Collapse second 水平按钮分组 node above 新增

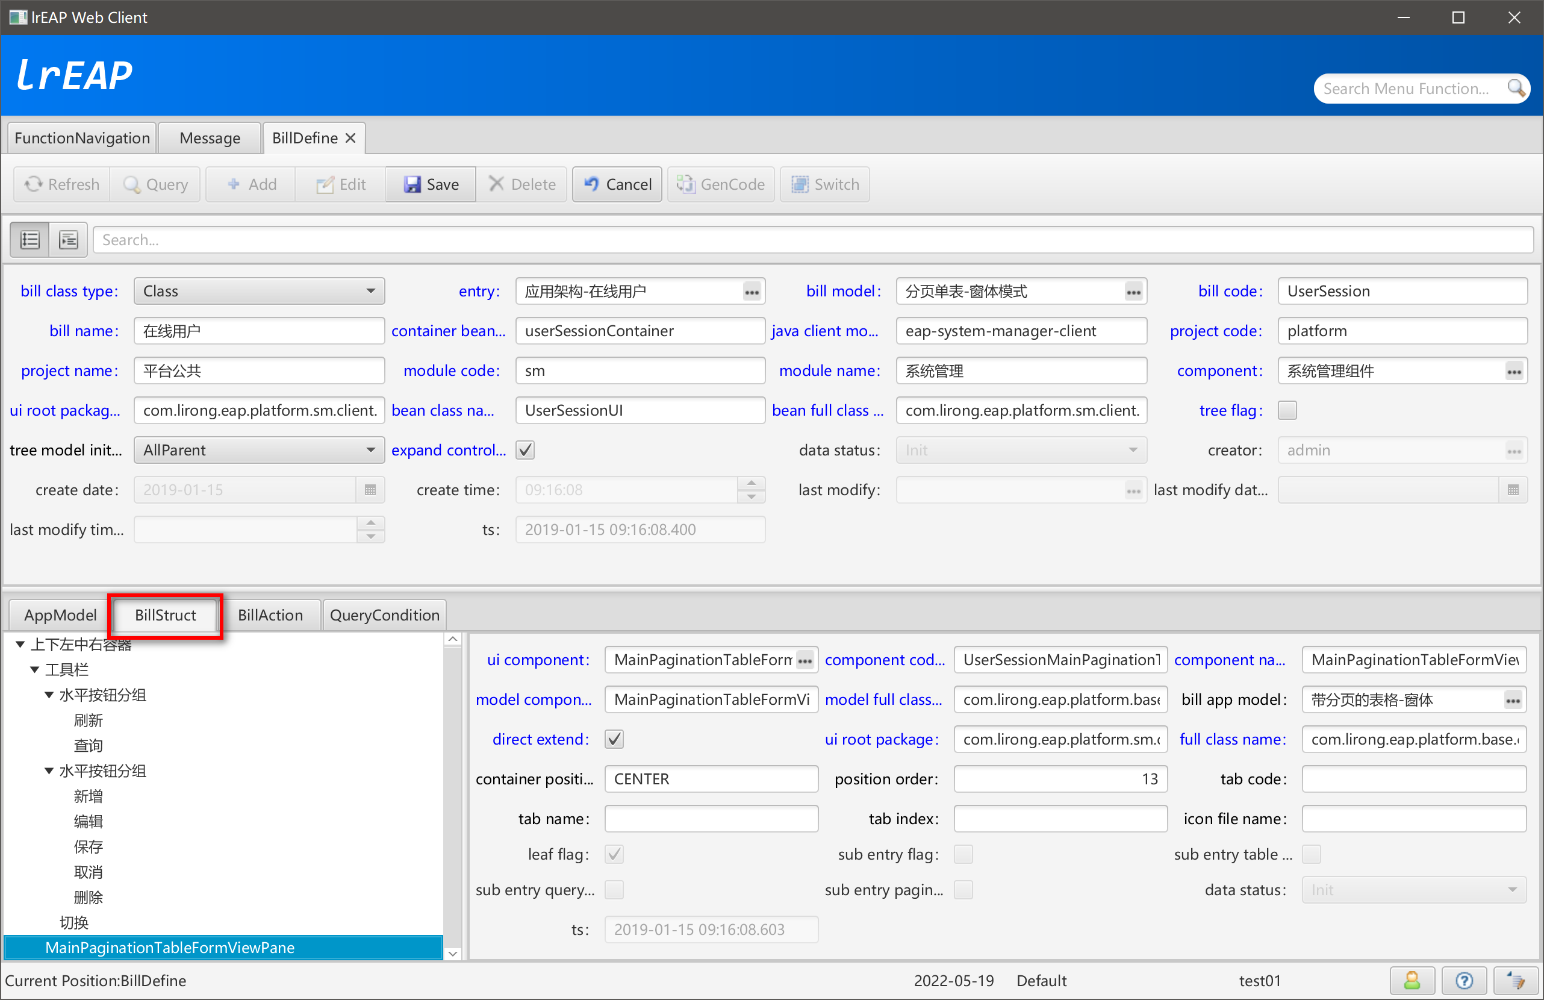pyautogui.click(x=49, y=771)
